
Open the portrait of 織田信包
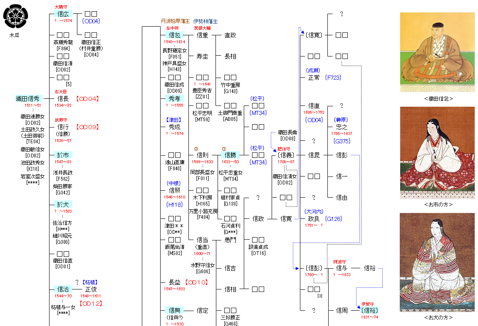(x=437, y=52)
